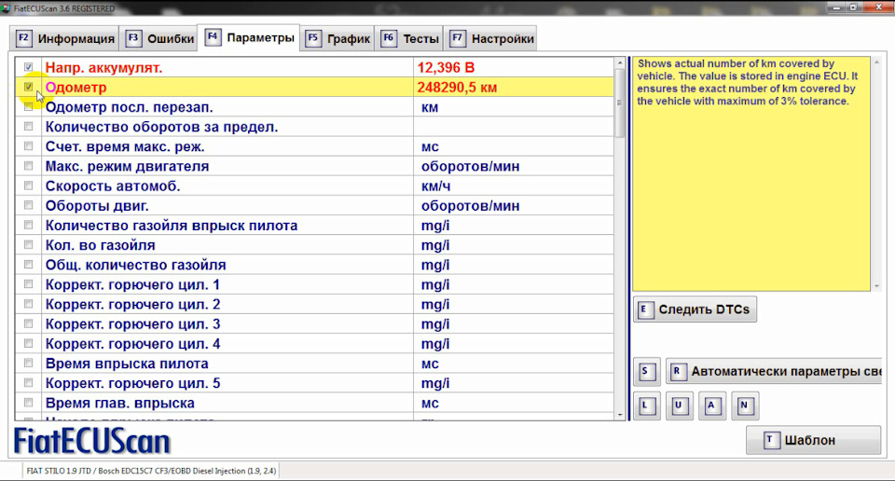Select Общ. количество газойля row label
895x481 pixels.
(136, 265)
